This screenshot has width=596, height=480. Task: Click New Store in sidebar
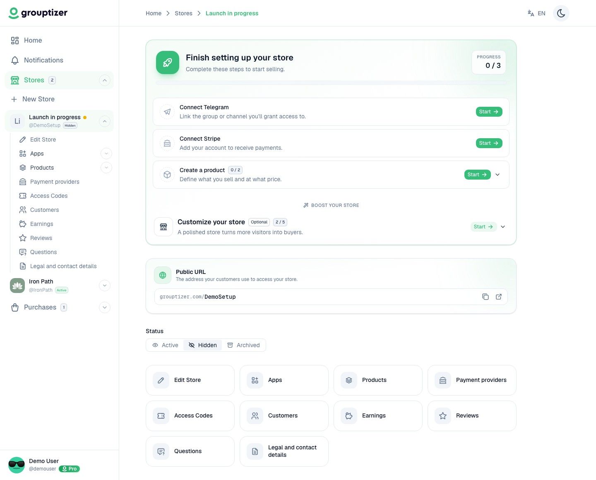pos(59,99)
